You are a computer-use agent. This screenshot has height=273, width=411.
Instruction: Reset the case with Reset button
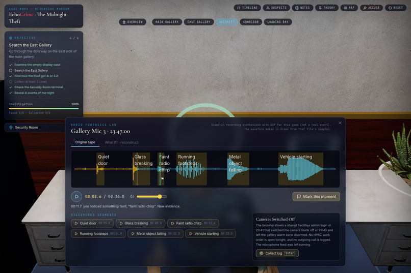tap(396, 8)
